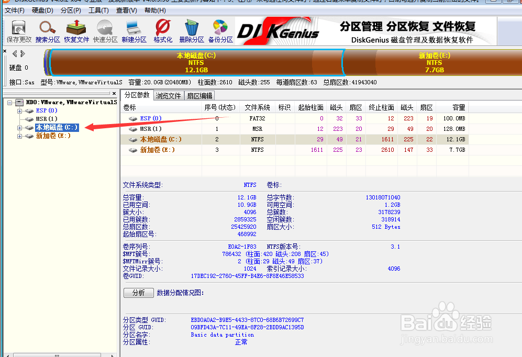Click the 保存更改 save changes toolbar icon
The image size is (522, 357).
[x=19, y=31]
